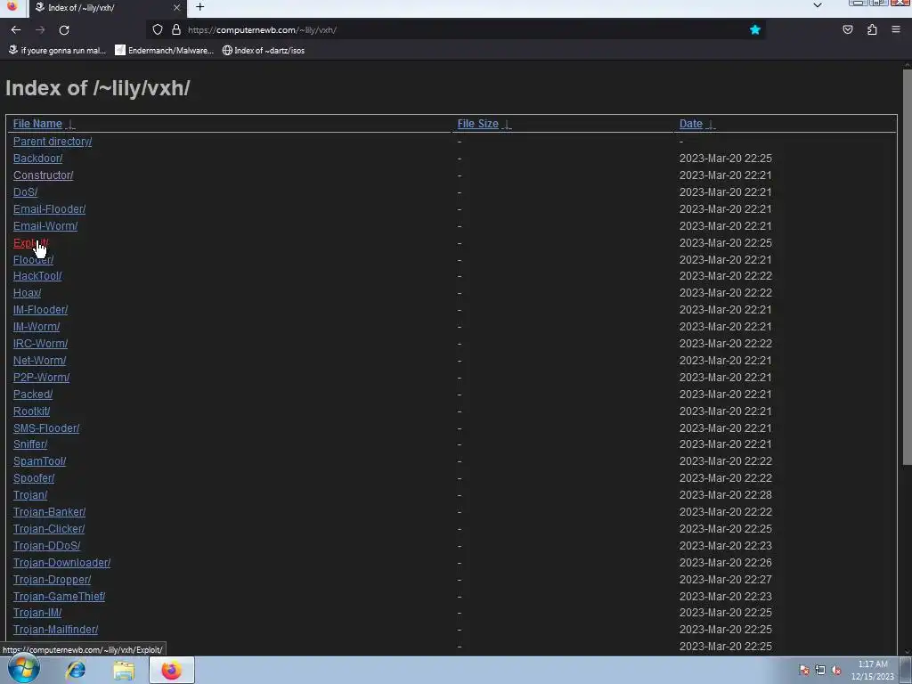
Task: Open the SpamTool/ folder
Action: [39, 461]
